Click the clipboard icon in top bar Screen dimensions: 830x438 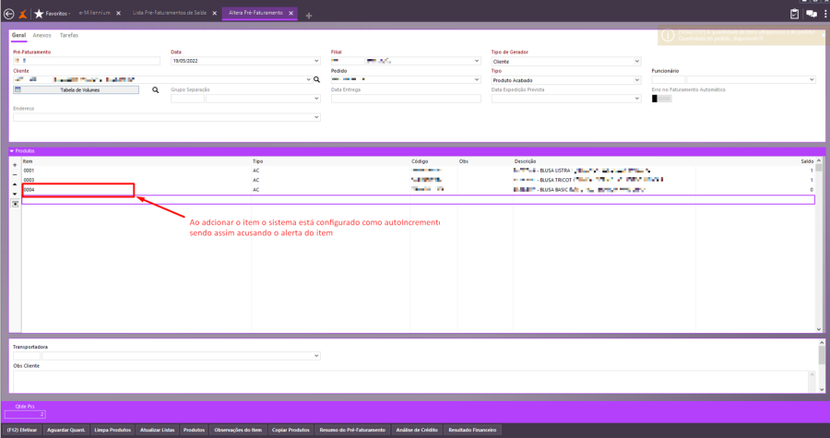(794, 14)
